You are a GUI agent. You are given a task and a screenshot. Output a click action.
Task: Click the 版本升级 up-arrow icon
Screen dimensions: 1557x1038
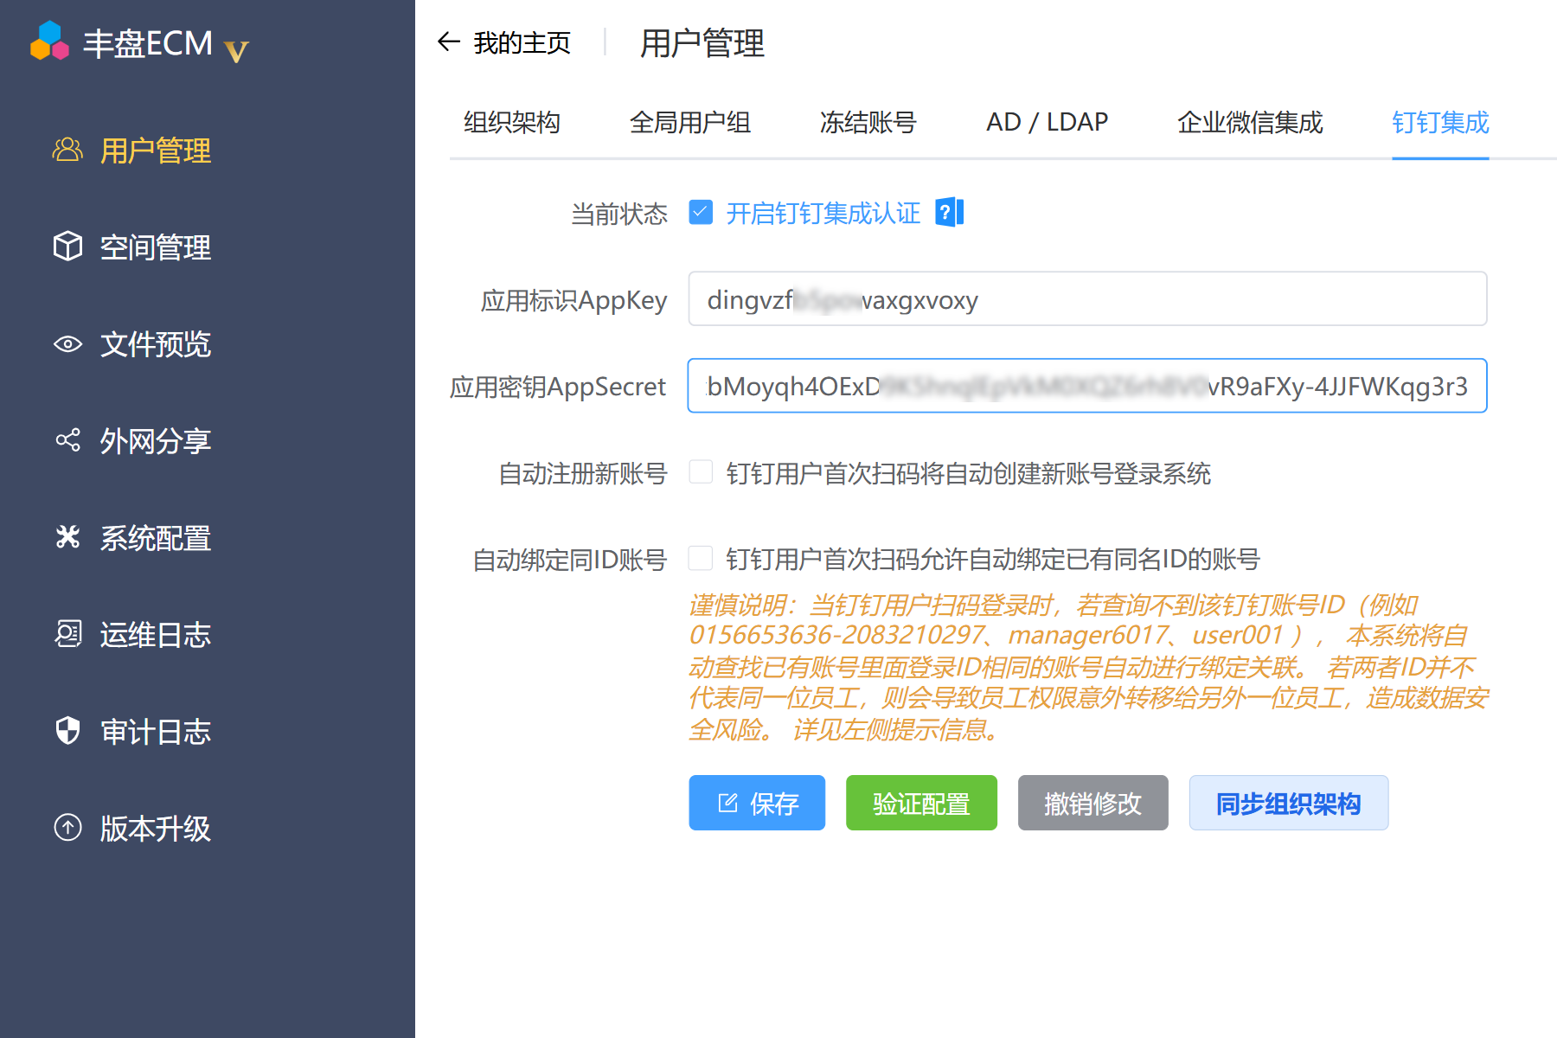click(67, 829)
